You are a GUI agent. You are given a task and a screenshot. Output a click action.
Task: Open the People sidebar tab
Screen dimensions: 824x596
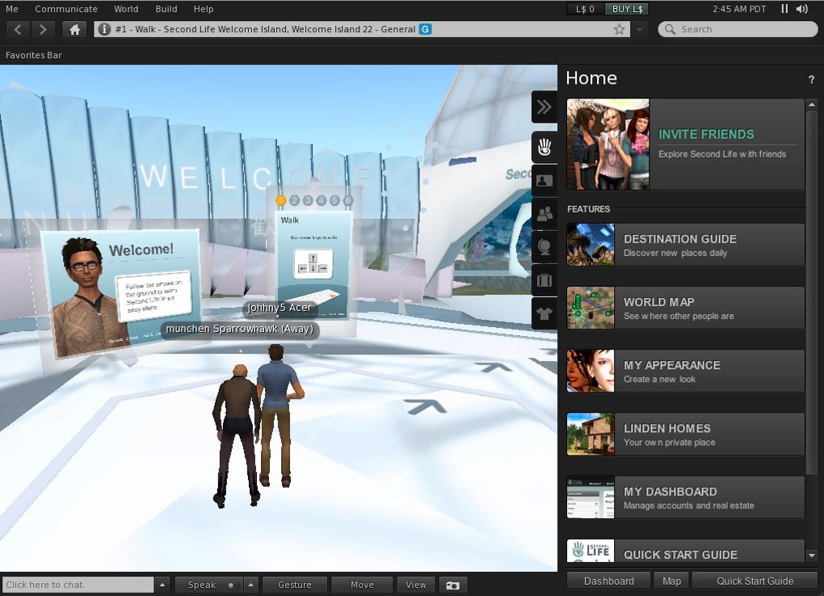(x=544, y=214)
